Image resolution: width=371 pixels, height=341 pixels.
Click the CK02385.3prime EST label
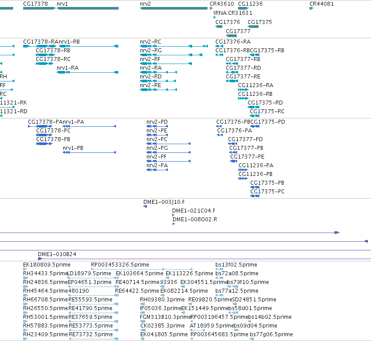pos(163,325)
